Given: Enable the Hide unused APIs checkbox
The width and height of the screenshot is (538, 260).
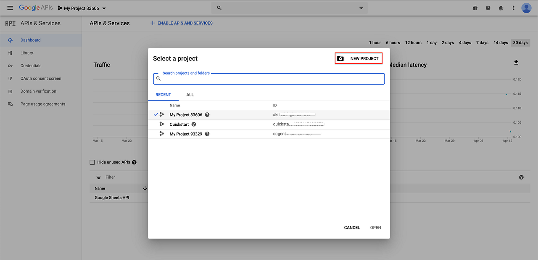Looking at the screenshot, I should coord(92,162).
